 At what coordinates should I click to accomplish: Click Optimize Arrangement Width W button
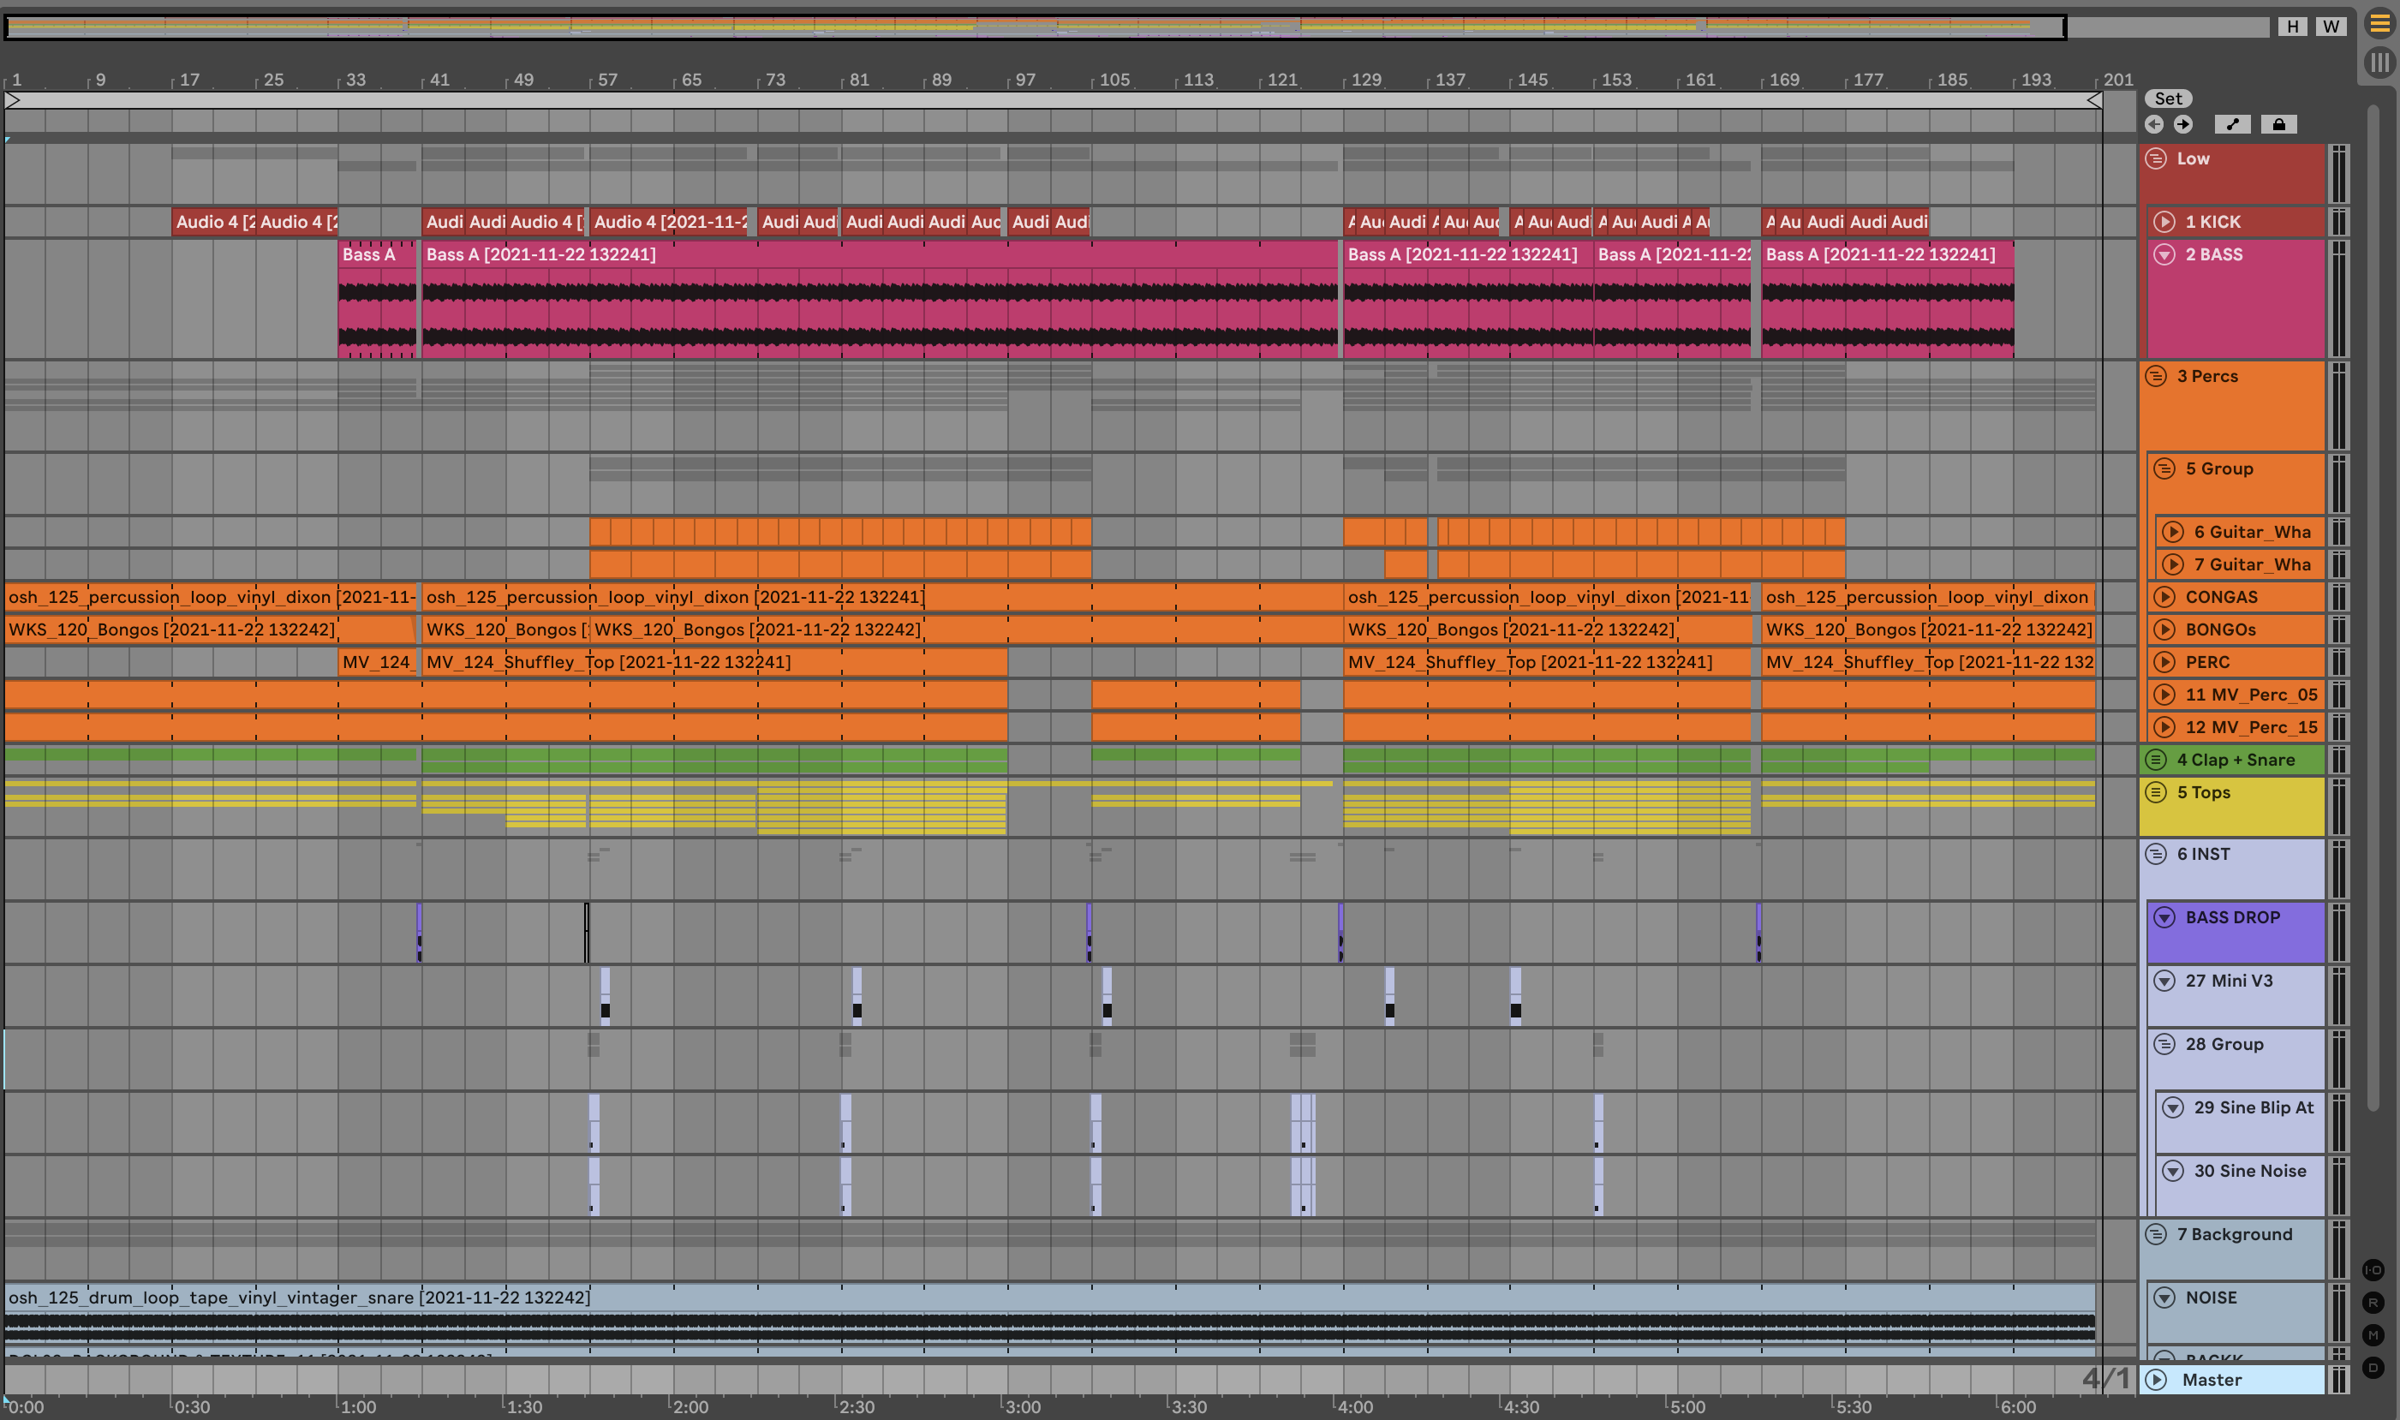(x=2330, y=27)
